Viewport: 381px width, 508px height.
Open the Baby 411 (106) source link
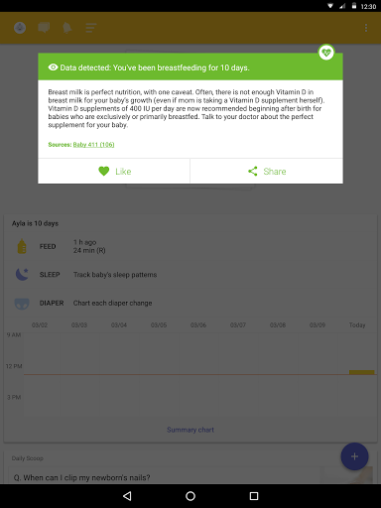(x=93, y=145)
